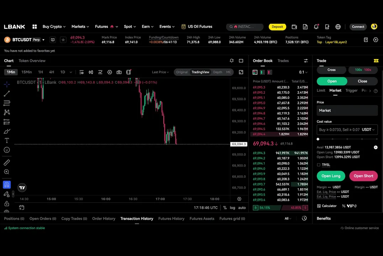Open chart indicators icon
Image resolution: width=383 pixels, height=256 pixels.
[x=100, y=72]
